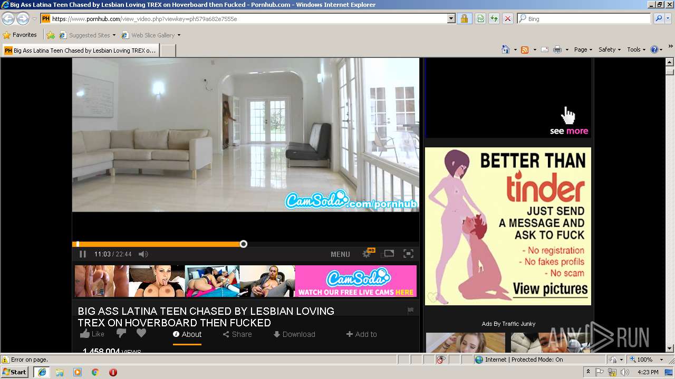Select the About tab

point(187,334)
